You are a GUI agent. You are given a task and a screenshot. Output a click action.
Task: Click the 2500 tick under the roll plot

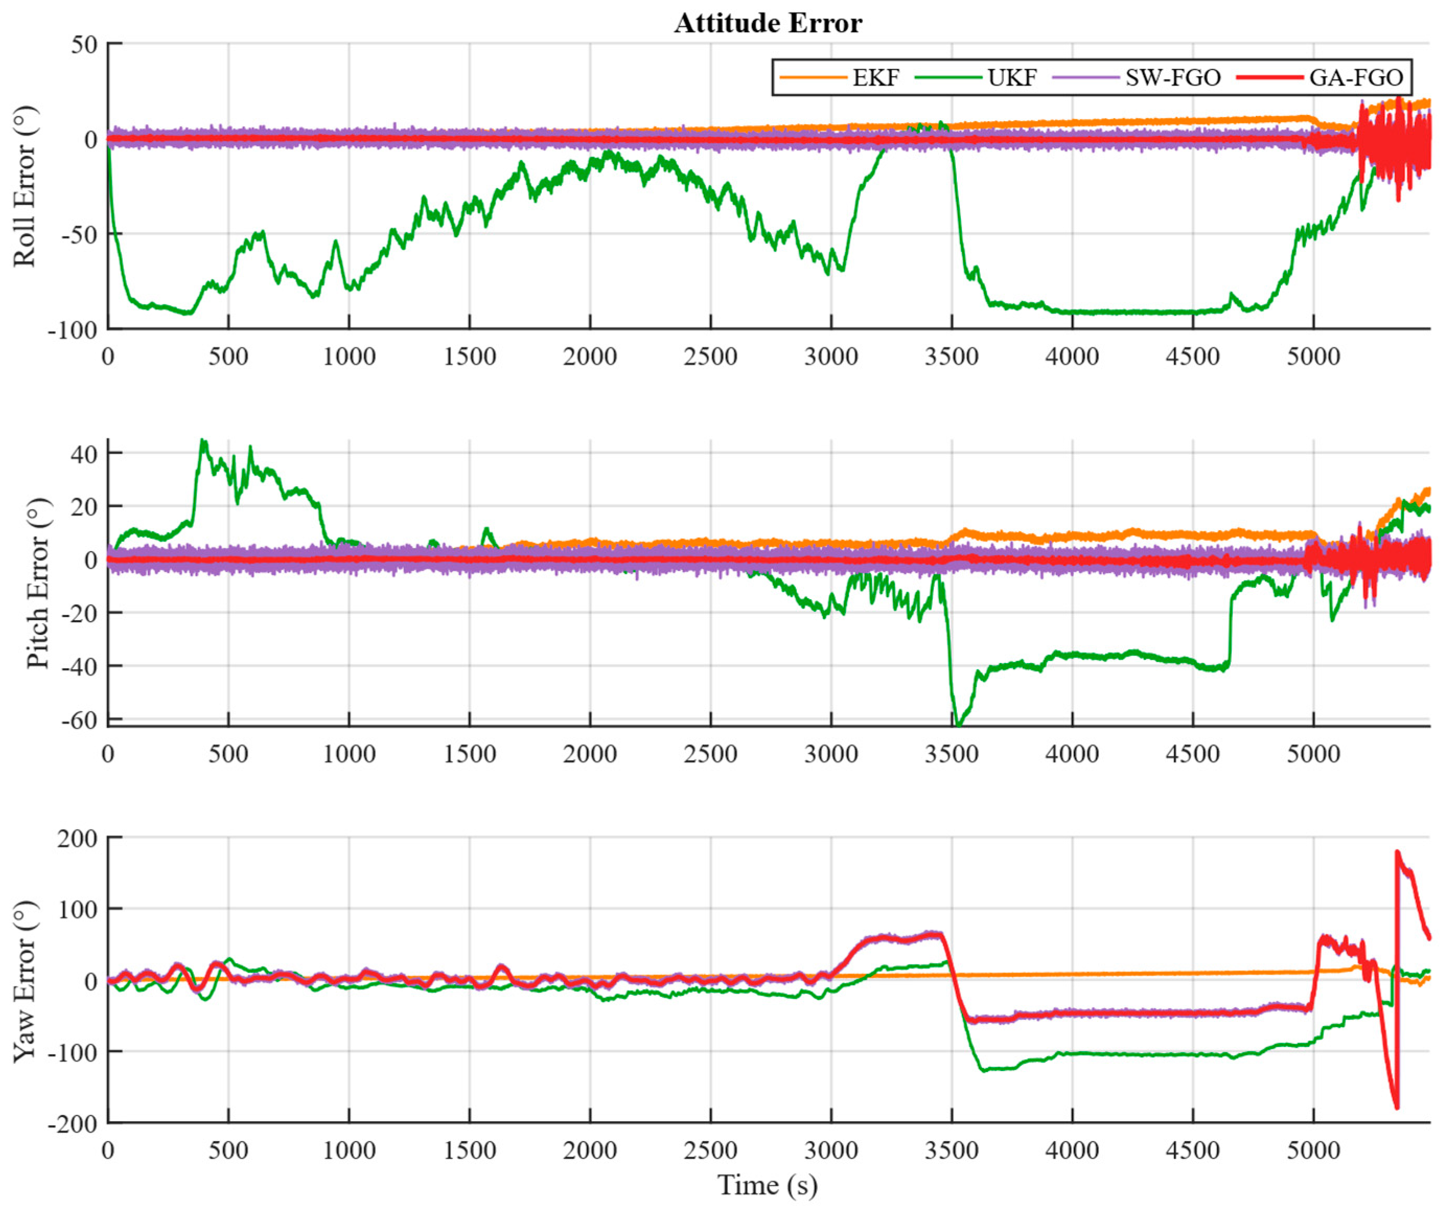[710, 357]
